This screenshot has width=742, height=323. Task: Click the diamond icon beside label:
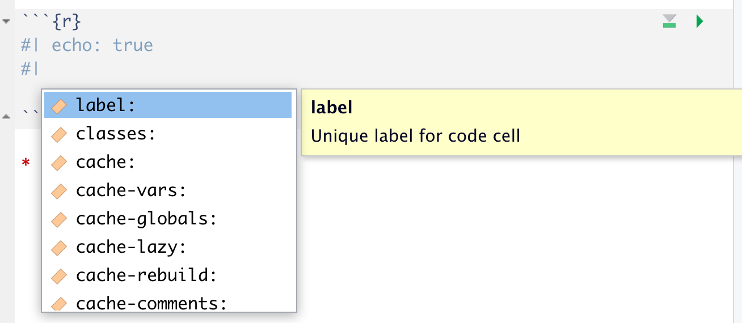click(59, 106)
